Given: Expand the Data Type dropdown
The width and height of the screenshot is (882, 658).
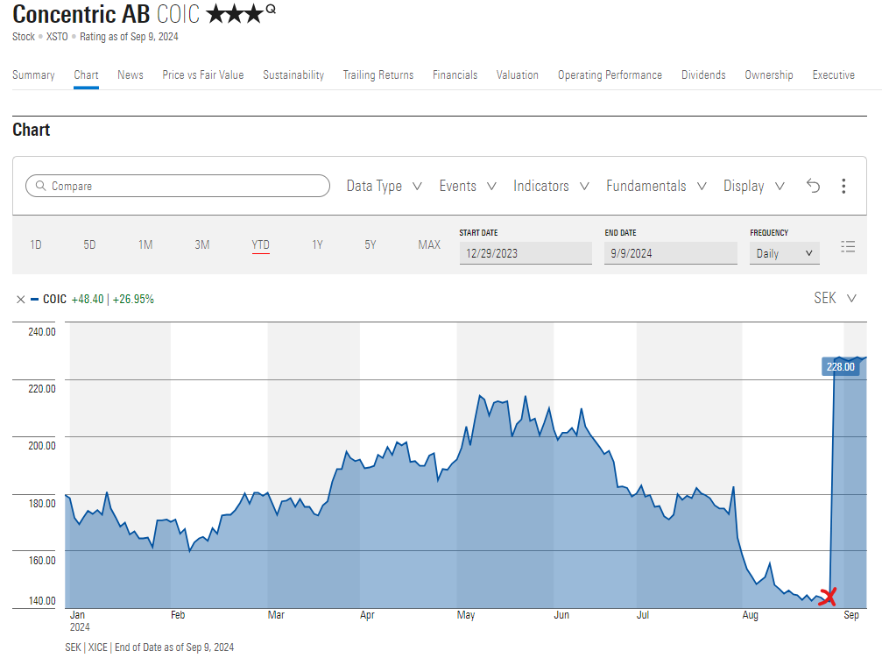Looking at the screenshot, I should pos(385,187).
